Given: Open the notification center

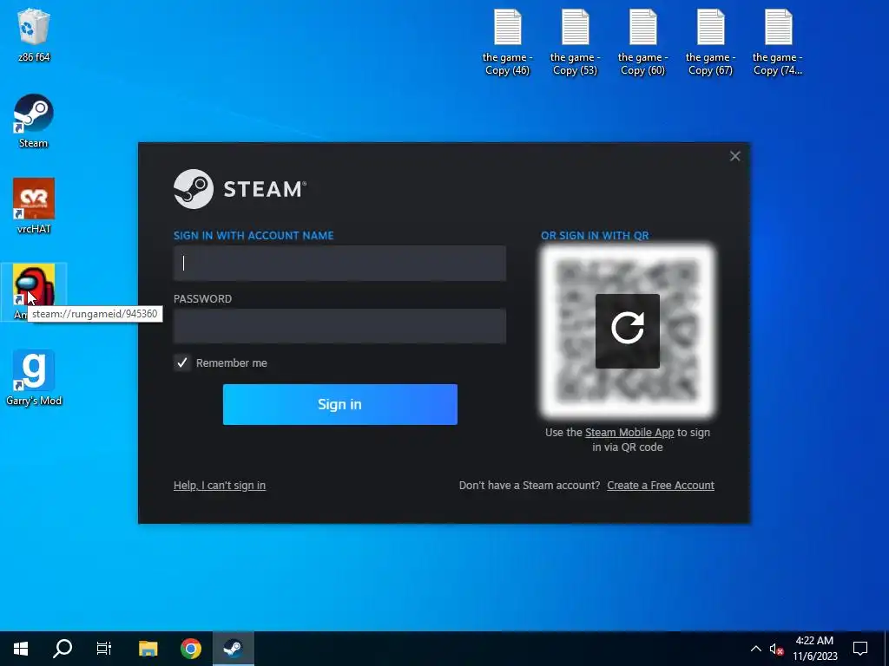Looking at the screenshot, I should (860, 649).
